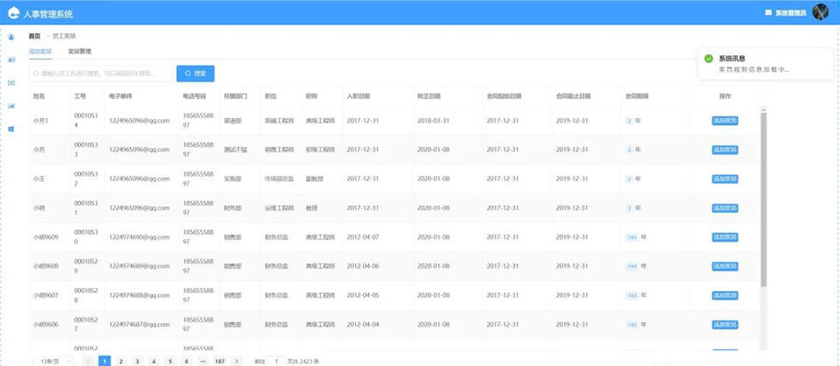Click the 合同期限 column header

pos(637,96)
